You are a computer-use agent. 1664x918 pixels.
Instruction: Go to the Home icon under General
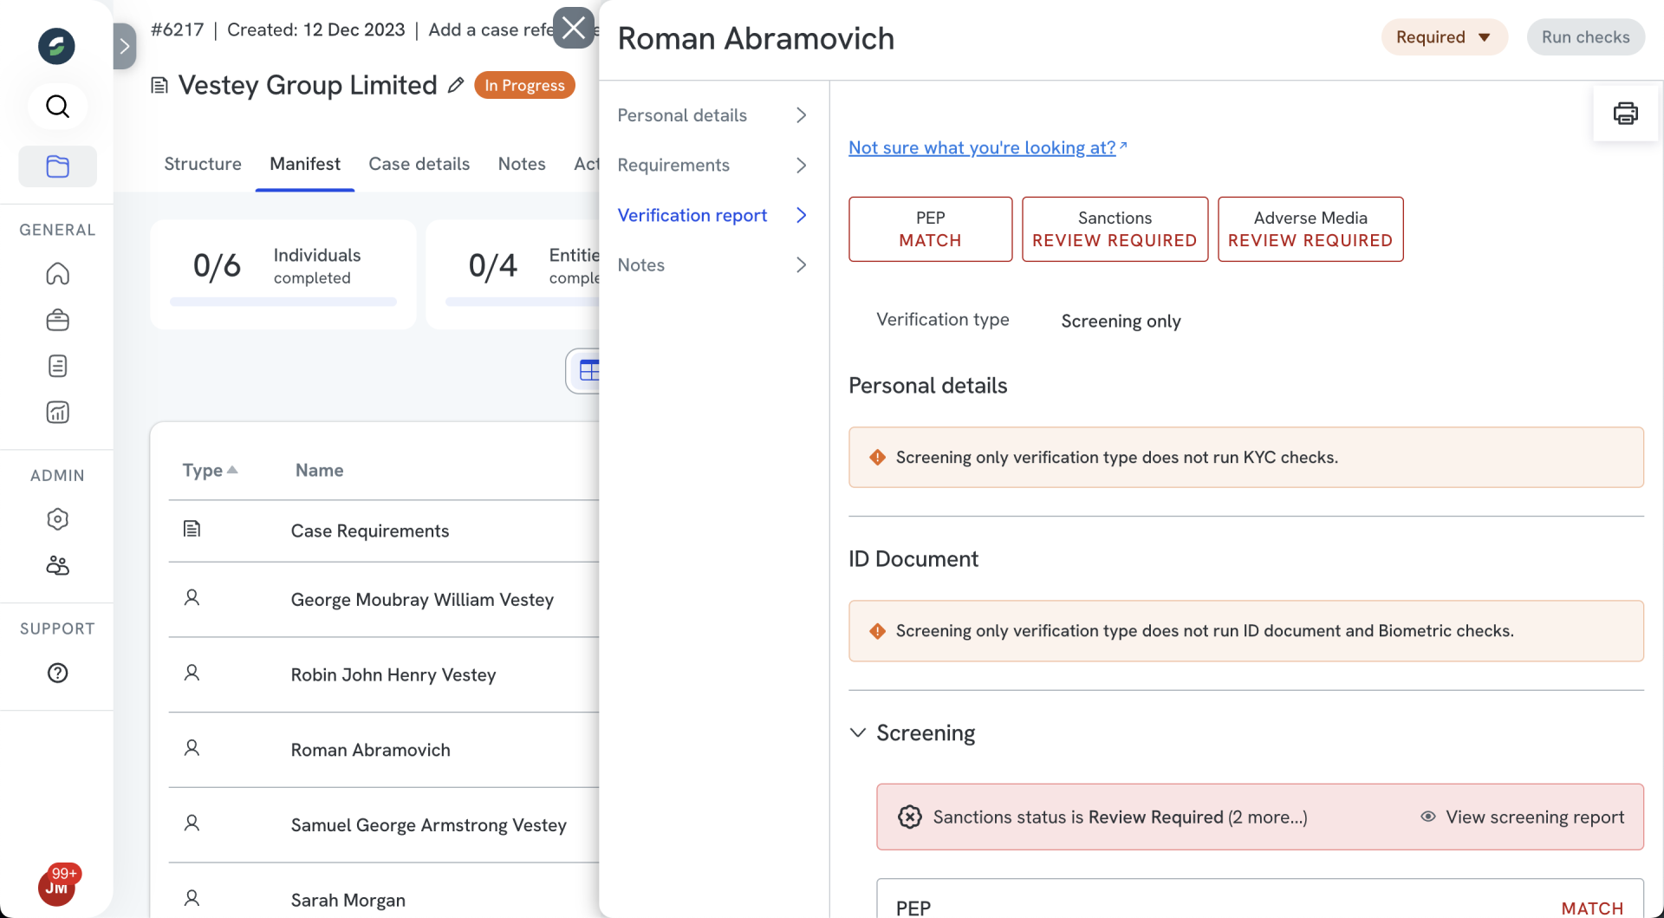57,274
